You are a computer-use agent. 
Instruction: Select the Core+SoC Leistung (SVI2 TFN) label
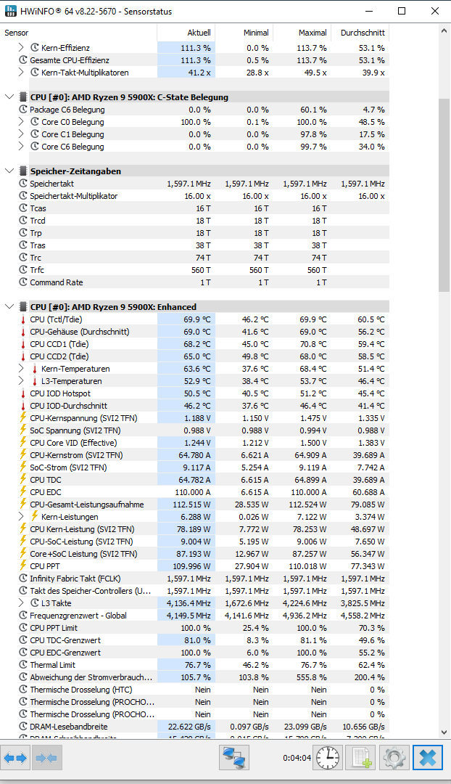(x=83, y=553)
